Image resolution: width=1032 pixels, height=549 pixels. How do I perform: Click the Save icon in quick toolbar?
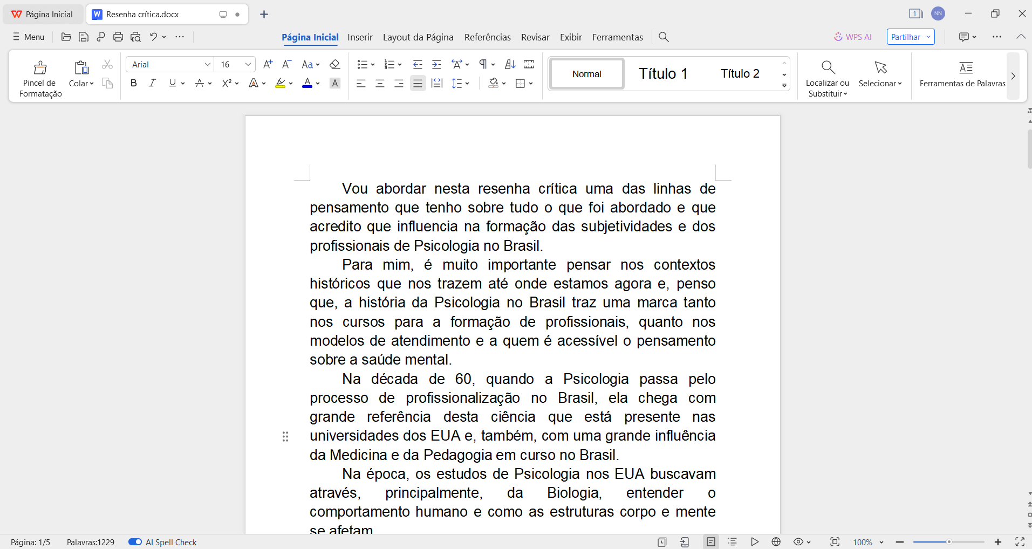[x=84, y=37]
